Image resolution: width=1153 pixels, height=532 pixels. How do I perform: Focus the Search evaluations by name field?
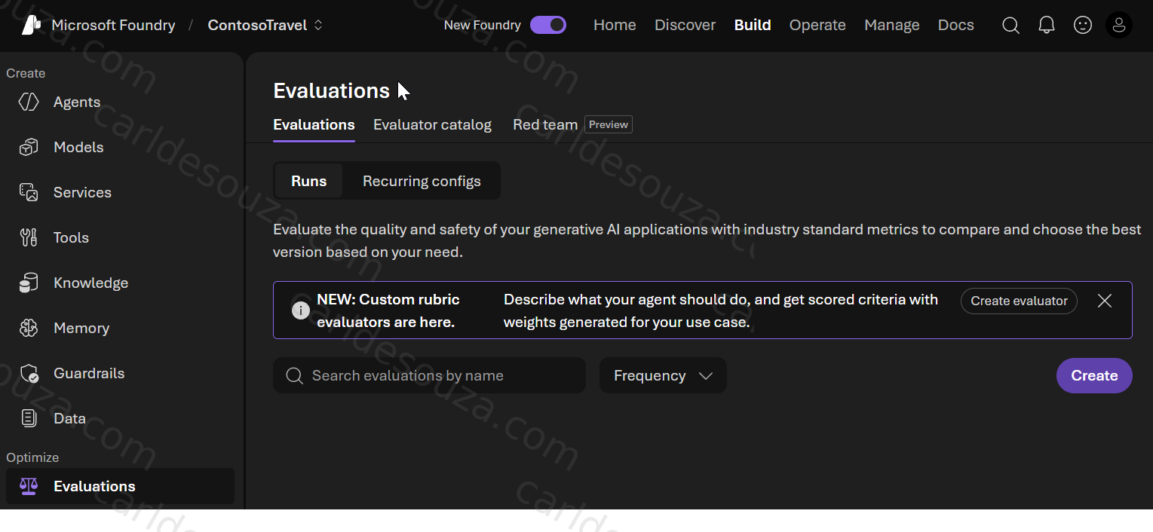point(429,375)
